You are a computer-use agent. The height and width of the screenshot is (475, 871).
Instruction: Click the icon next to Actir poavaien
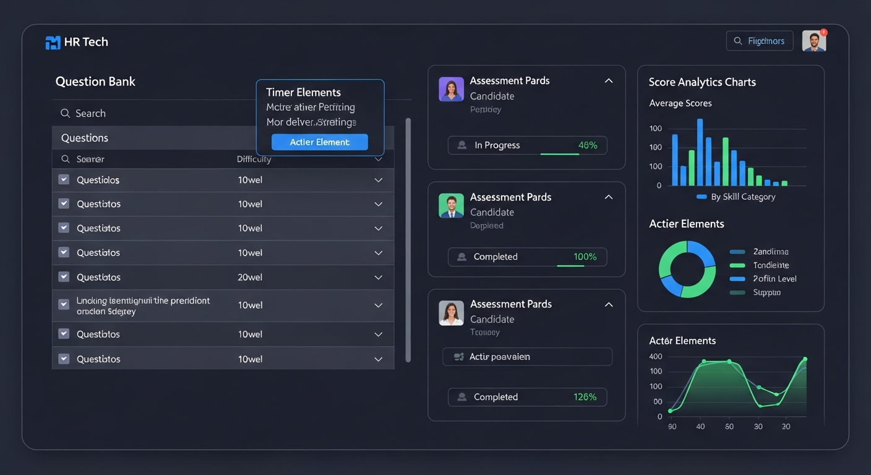click(x=458, y=357)
